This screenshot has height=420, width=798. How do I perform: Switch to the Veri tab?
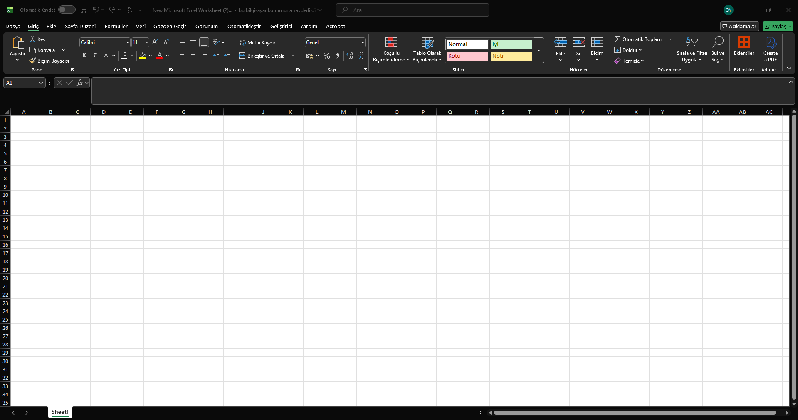point(141,26)
